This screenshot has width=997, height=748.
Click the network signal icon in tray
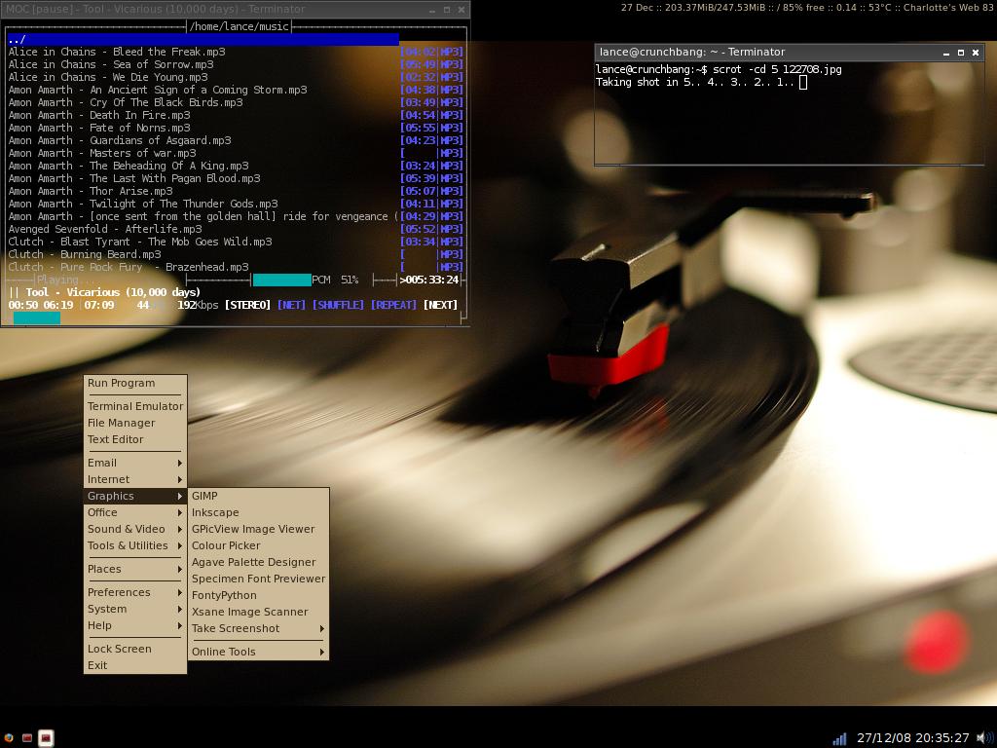(x=839, y=738)
